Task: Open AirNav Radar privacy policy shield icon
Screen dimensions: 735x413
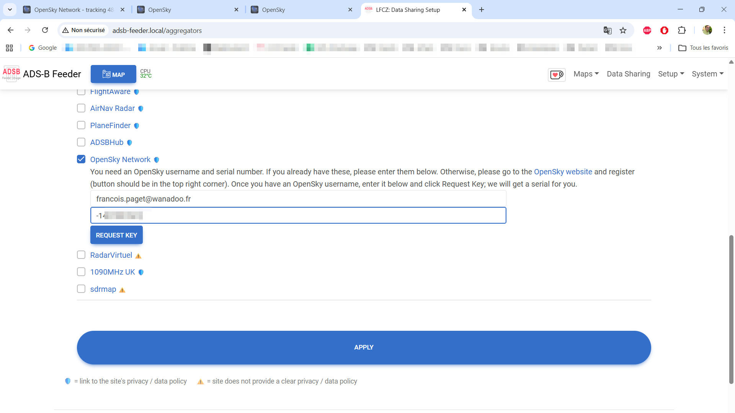Action: pos(141,109)
